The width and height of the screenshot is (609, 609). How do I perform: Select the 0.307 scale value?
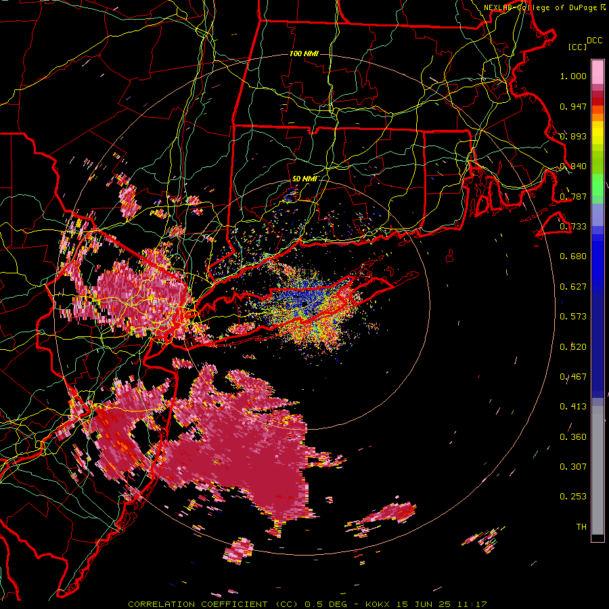pyautogui.click(x=573, y=466)
